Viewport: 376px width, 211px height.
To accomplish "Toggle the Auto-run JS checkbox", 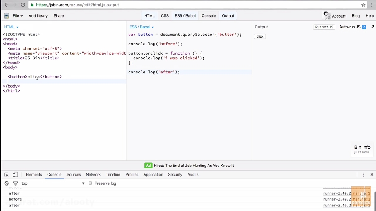I will click(364, 27).
